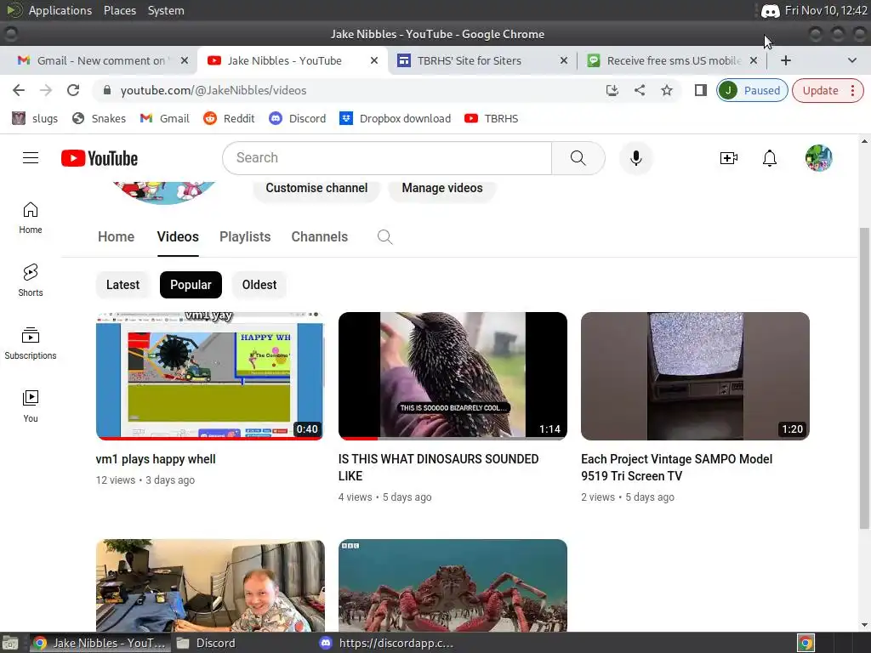Start voice search with the microphone
Image resolution: width=871 pixels, height=653 pixels.
click(x=636, y=158)
